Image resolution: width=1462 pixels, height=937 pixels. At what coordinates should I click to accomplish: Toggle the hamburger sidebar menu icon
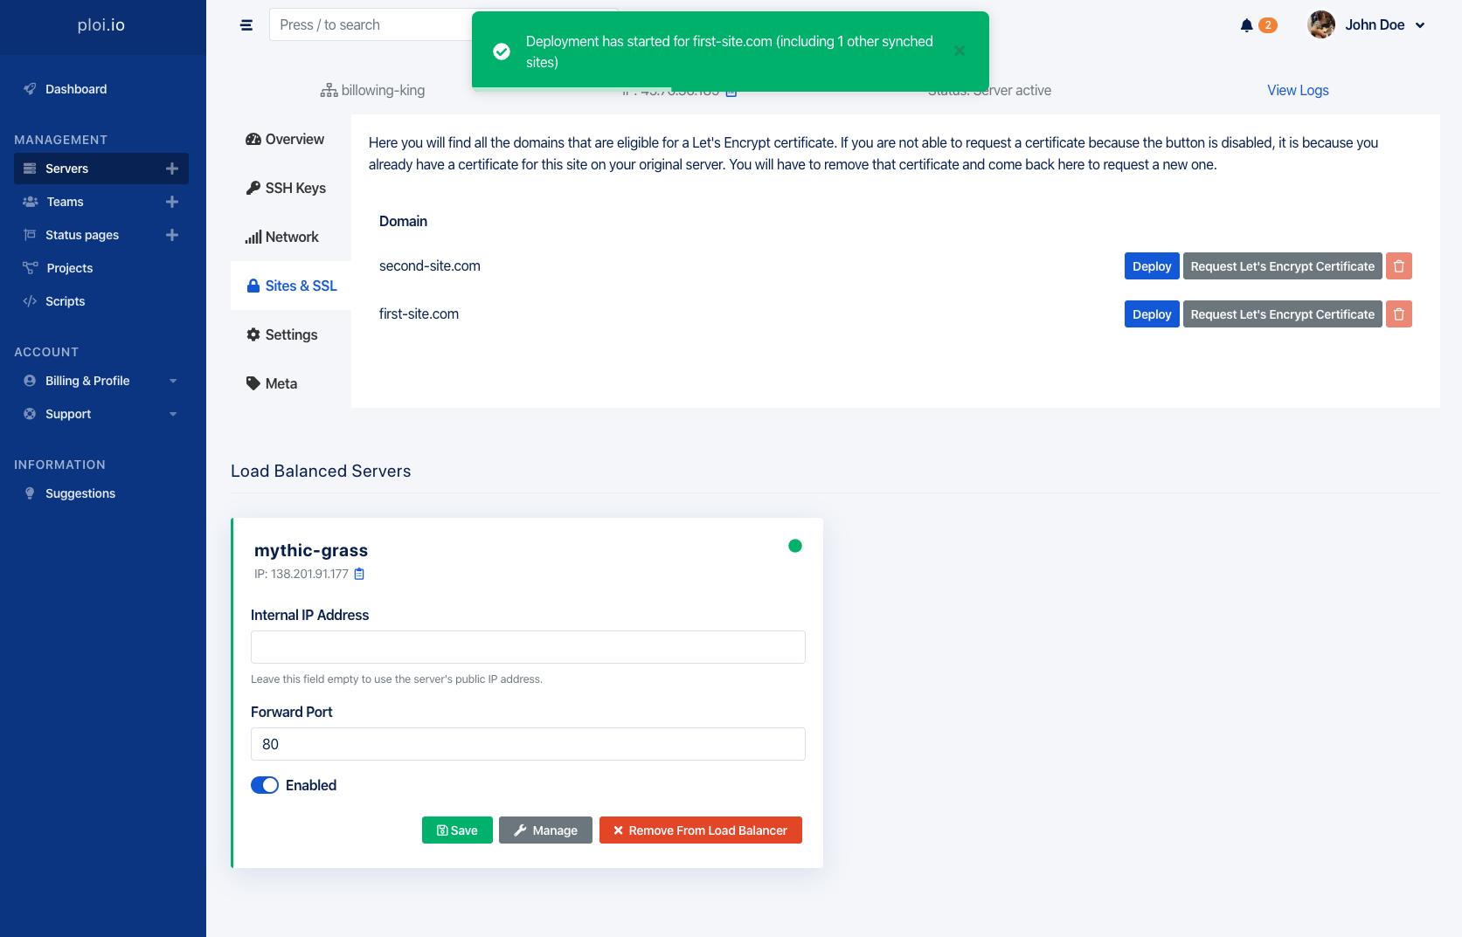[x=246, y=25]
